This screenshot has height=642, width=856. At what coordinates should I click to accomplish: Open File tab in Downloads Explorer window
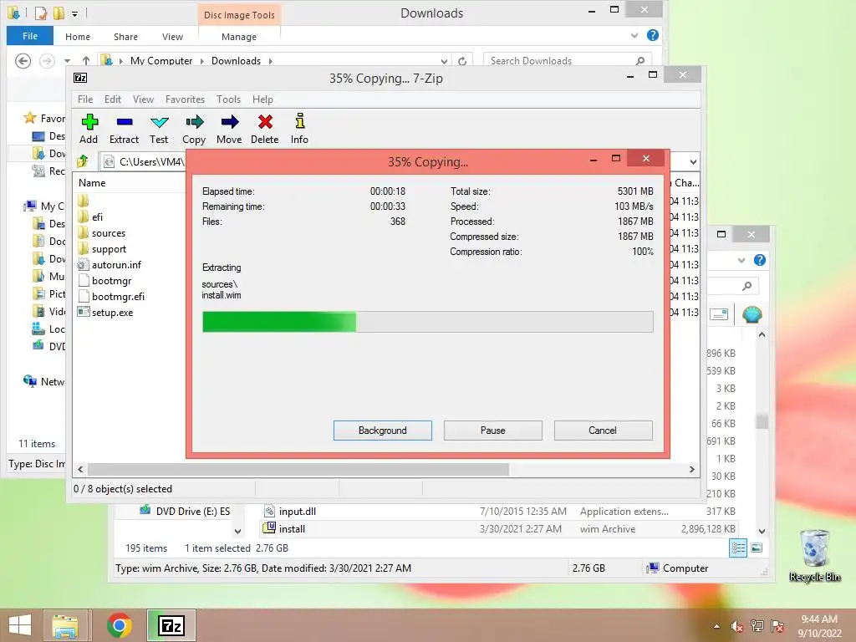click(30, 36)
